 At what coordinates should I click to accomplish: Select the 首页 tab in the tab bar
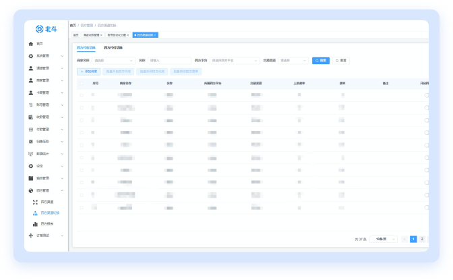[x=75, y=34]
